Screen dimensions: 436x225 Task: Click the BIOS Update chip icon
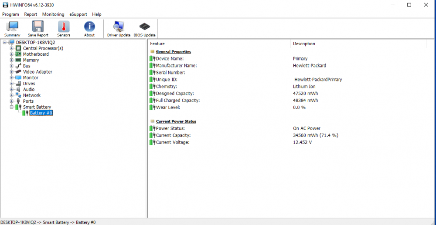(144, 29)
